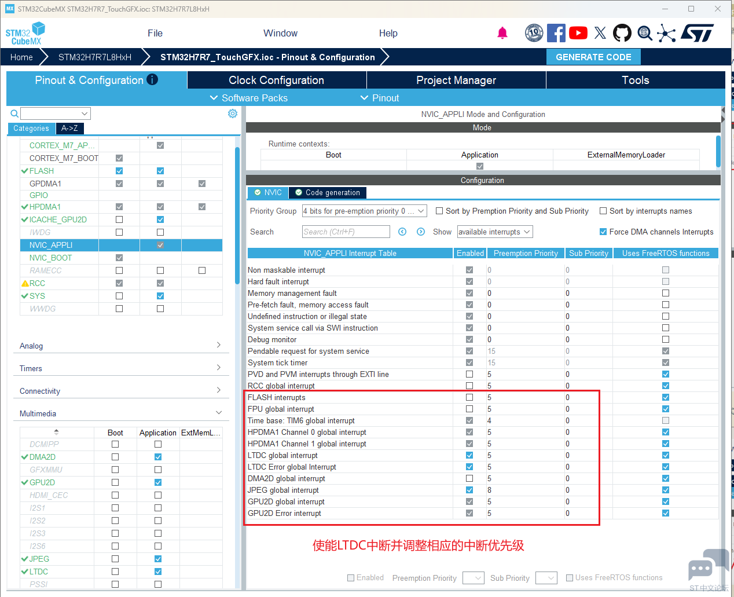The width and height of the screenshot is (734, 597).
Task: Open the globe search community icon
Action: (x=645, y=33)
